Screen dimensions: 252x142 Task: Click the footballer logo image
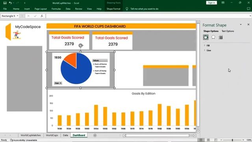[17, 35]
